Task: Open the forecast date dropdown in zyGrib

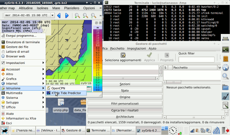Action: coord(53,15)
